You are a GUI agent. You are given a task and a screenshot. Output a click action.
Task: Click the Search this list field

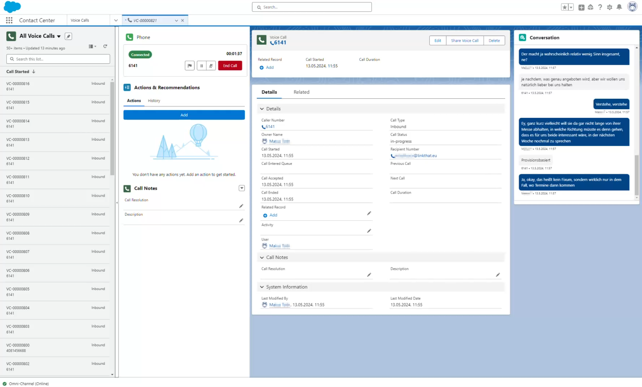58,59
